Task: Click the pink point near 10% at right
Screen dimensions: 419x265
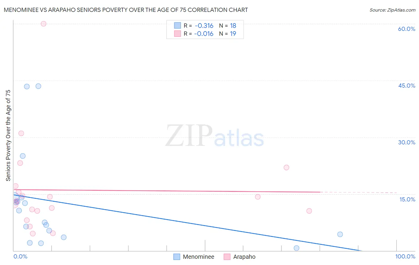Action: [309, 211]
